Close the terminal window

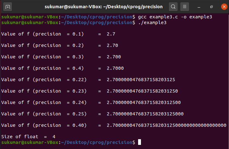pyautogui.click(x=223, y=6)
